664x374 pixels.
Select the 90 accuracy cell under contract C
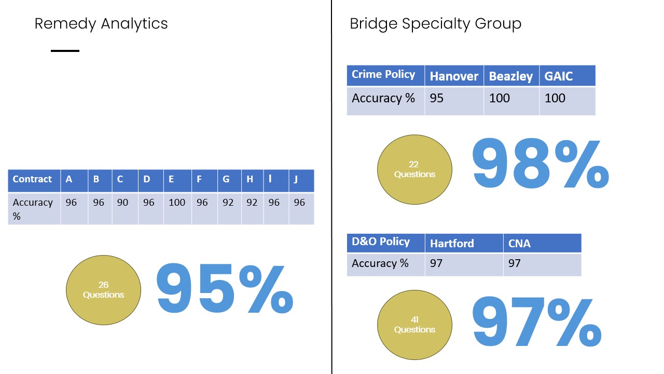coord(125,203)
